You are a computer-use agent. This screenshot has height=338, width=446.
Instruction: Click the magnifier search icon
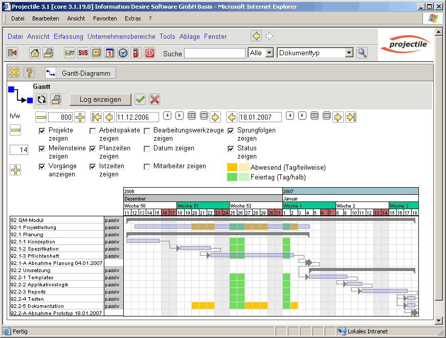[x=362, y=53]
